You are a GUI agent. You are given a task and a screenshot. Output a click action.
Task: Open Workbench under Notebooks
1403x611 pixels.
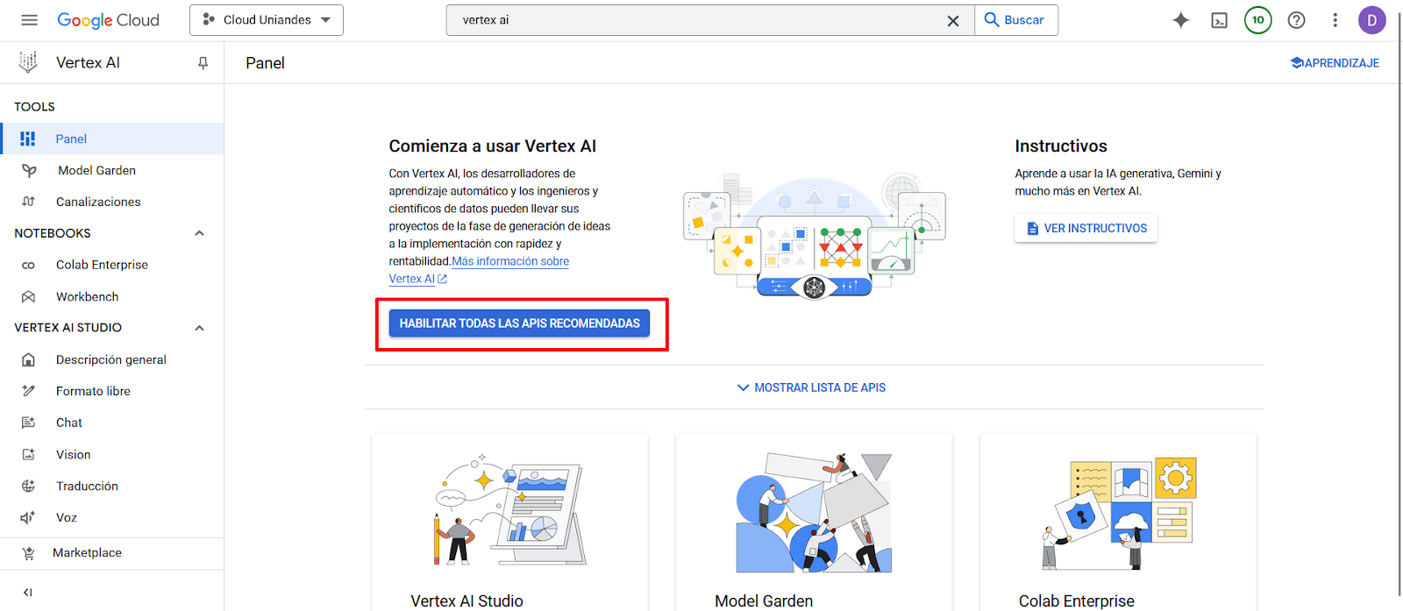click(85, 296)
